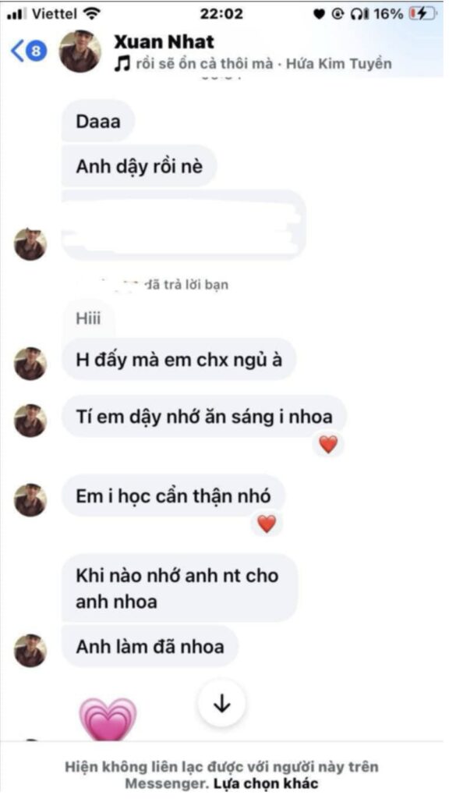The width and height of the screenshot is (449, 799).
Task: Tap the music note status icon
Action: pos(122,64)
